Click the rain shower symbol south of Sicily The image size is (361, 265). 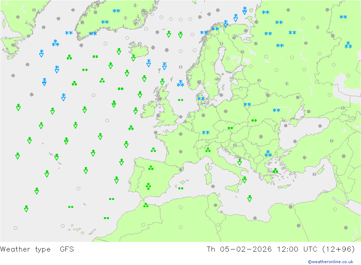pyautogui.click(x=249, y=198)
